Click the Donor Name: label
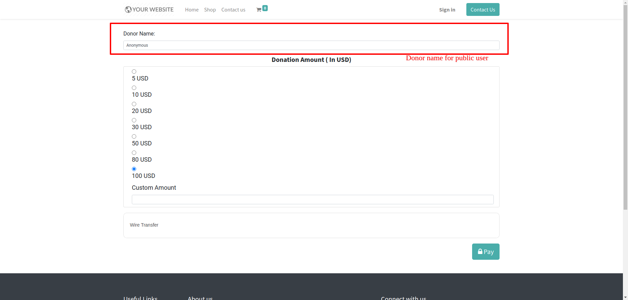This screenshot has height=300, width=628. click(139, 34)
